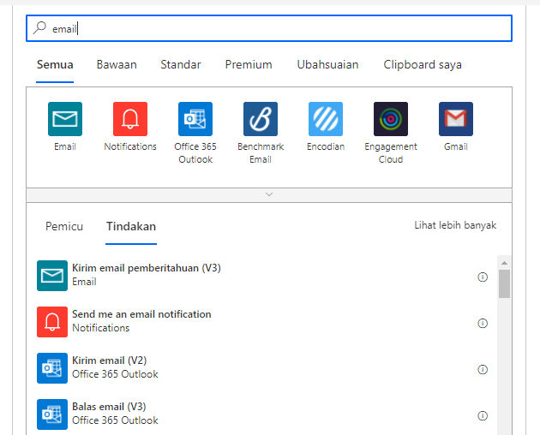Screen dimensions: 540x435
Task: Click the Lihat lebih banyak link
Action: (455, 225)
